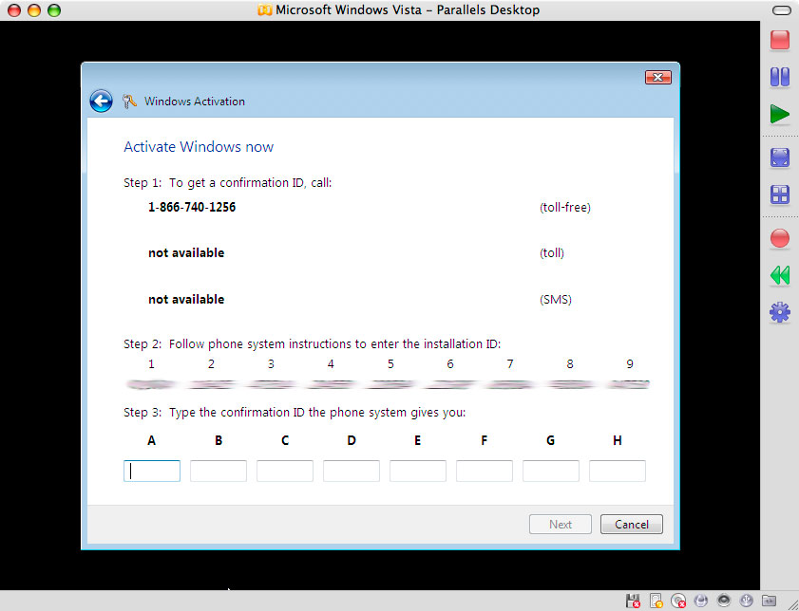Close the Windows Activation dialog

[x=657, y=78]
